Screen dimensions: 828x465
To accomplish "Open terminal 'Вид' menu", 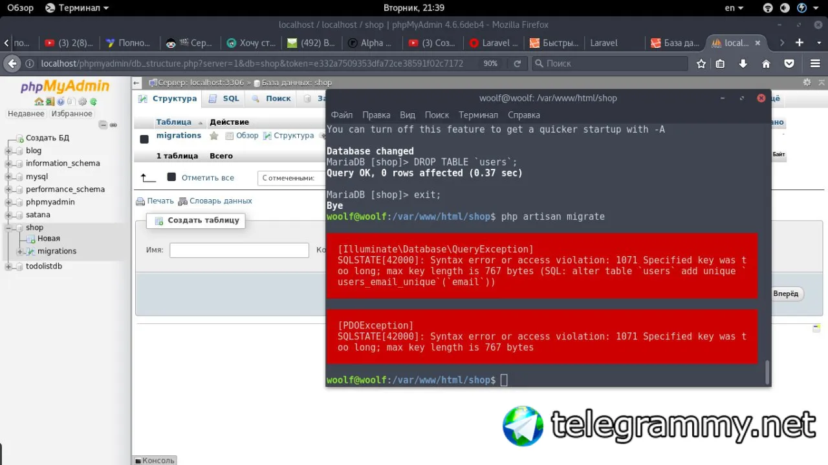I will (408, 114).
